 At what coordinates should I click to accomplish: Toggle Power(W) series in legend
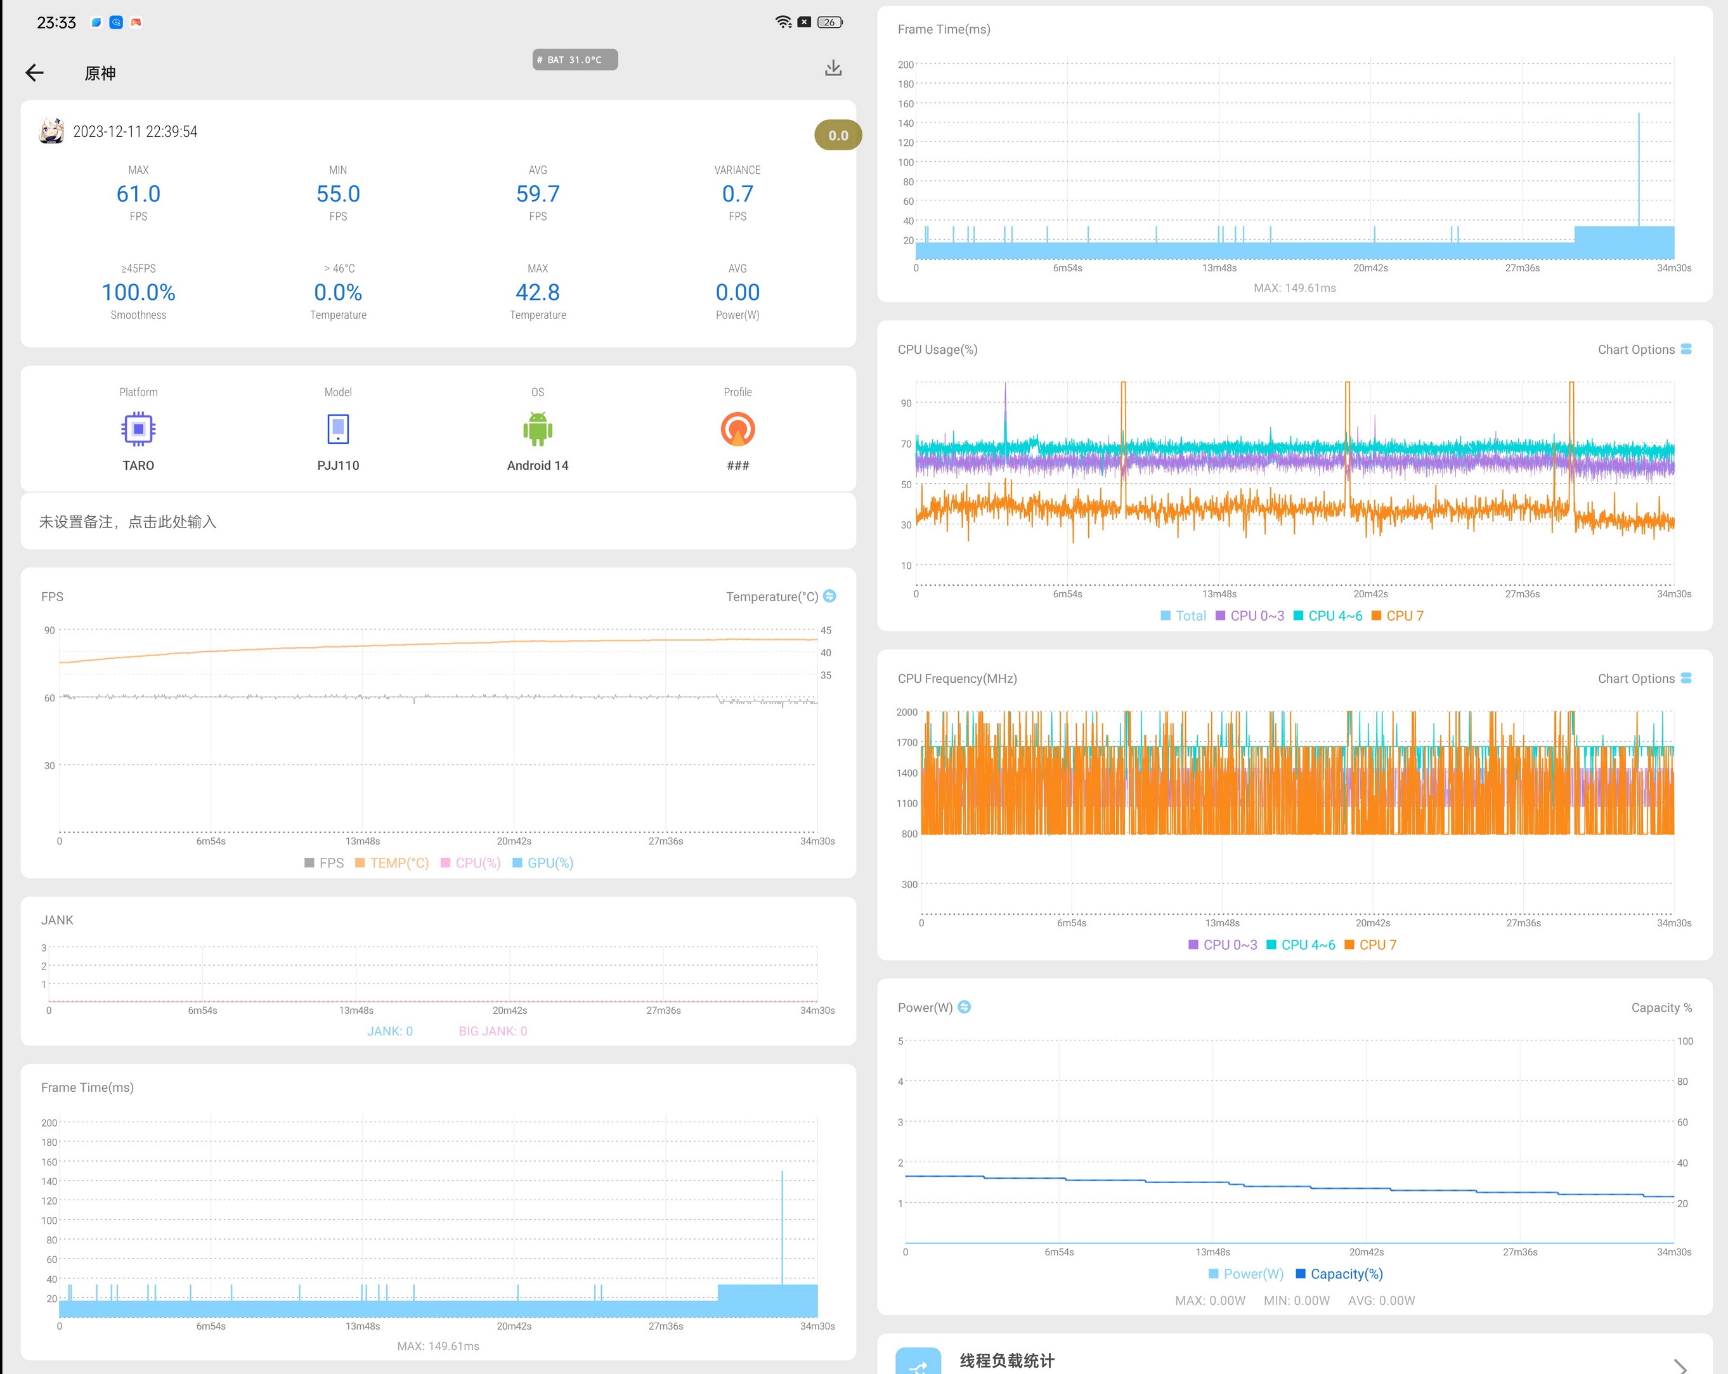(x=1245, y=1274)
